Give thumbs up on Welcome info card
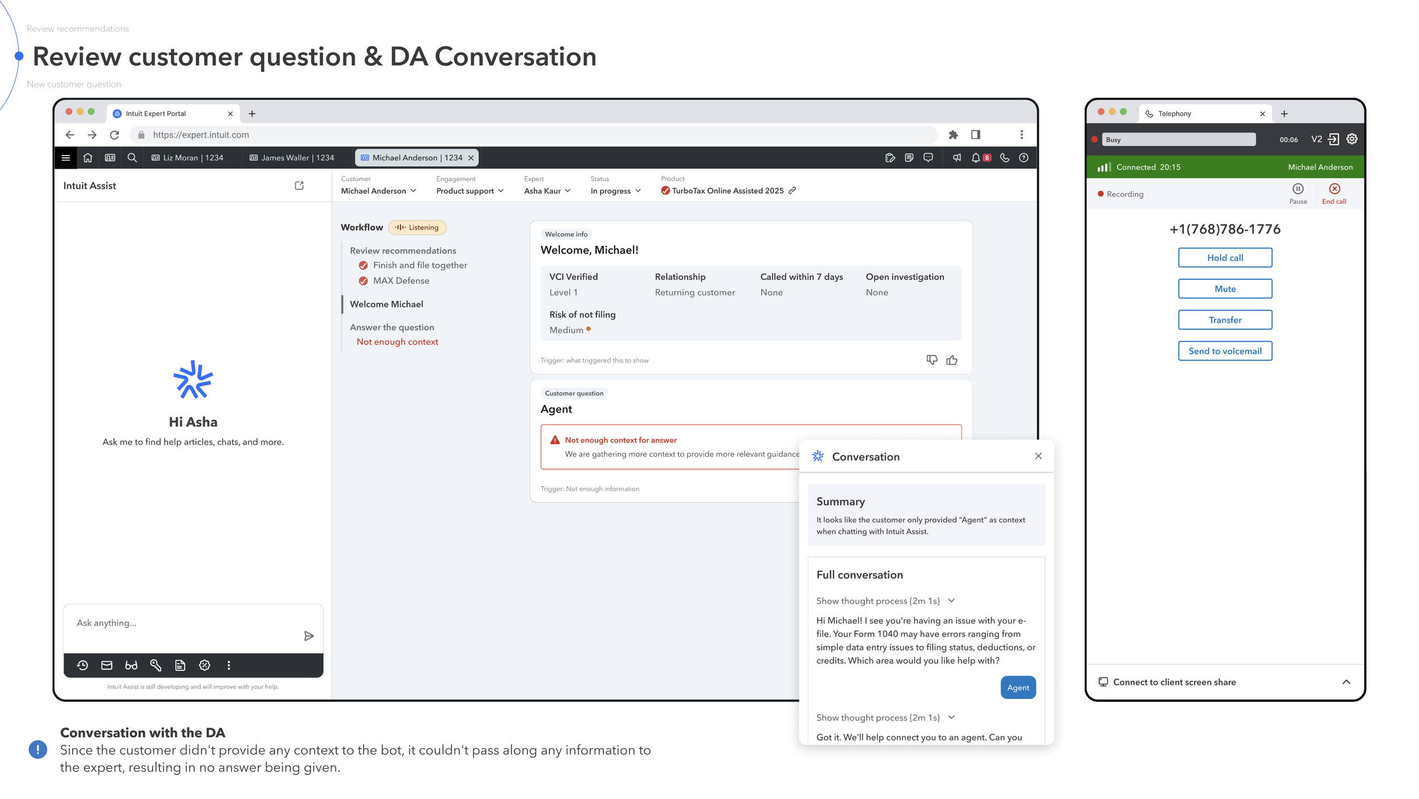The width and height of the screenshot is (1419, 799). tap(952, 360)
